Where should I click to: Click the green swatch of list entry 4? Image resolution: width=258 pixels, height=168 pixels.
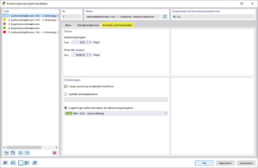pyautogui.click(x=5, y=28)
